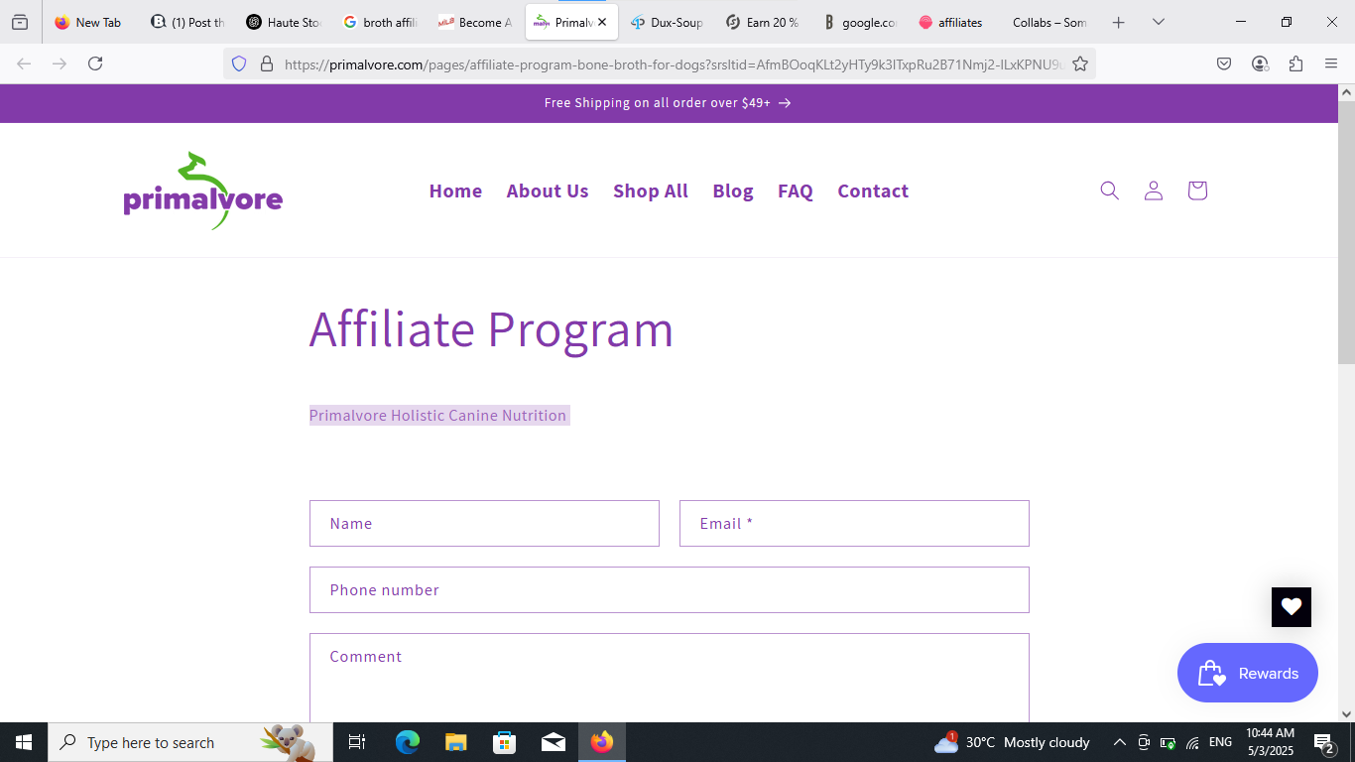
Task: Click the black heart wishlist button
Action: [1292, 607]
